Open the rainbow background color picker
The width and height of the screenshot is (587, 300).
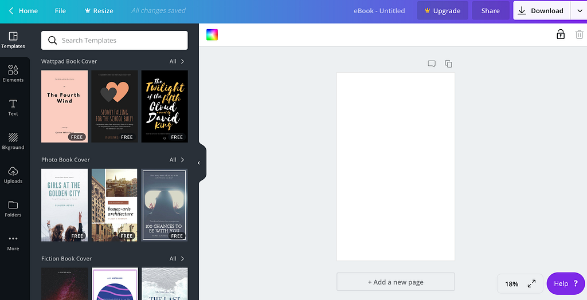point(212,35)
